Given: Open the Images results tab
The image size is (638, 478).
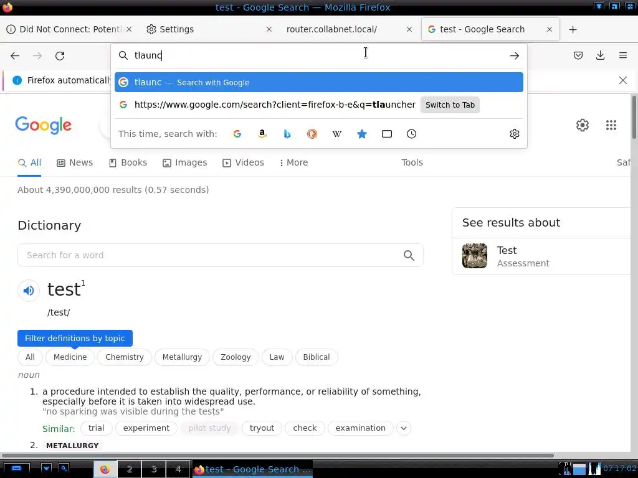Looking at the screenshot, I should (x=184, y=162).
